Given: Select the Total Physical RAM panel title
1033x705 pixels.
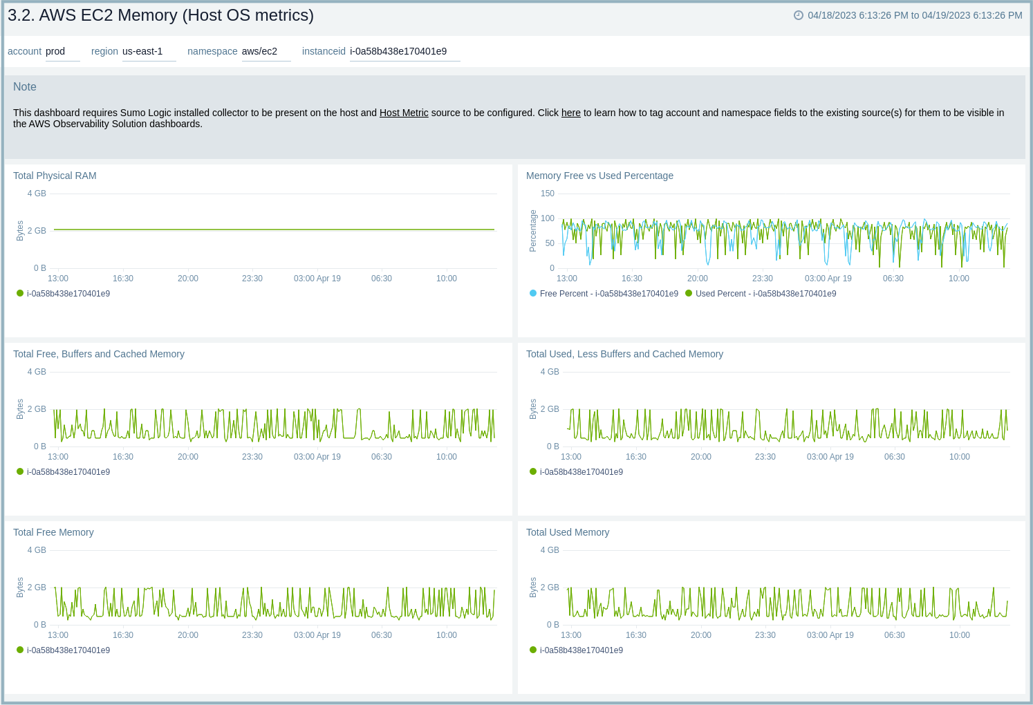Looking at the screenshot, I should (x=55, y=176).
